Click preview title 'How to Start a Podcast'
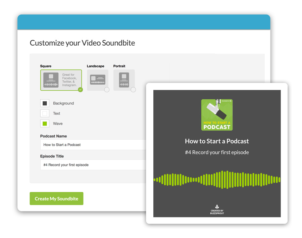 [x=217, y=141]
